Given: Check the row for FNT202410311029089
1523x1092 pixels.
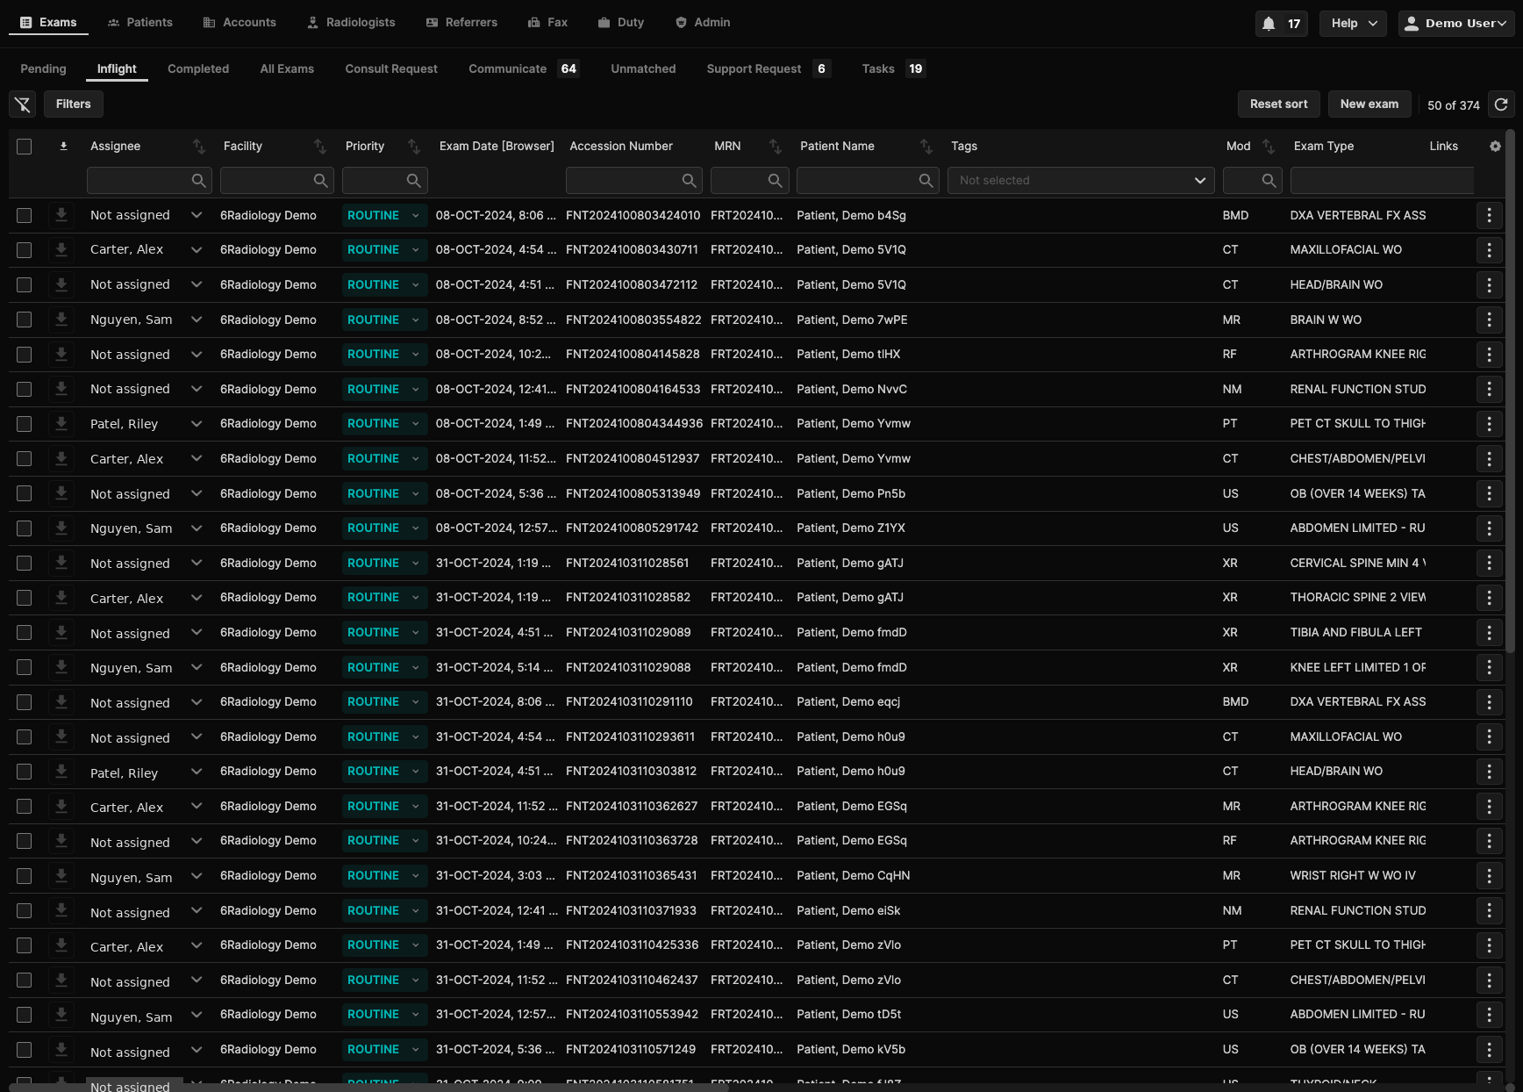Looking at the screenshot, I should click(25, 633).
